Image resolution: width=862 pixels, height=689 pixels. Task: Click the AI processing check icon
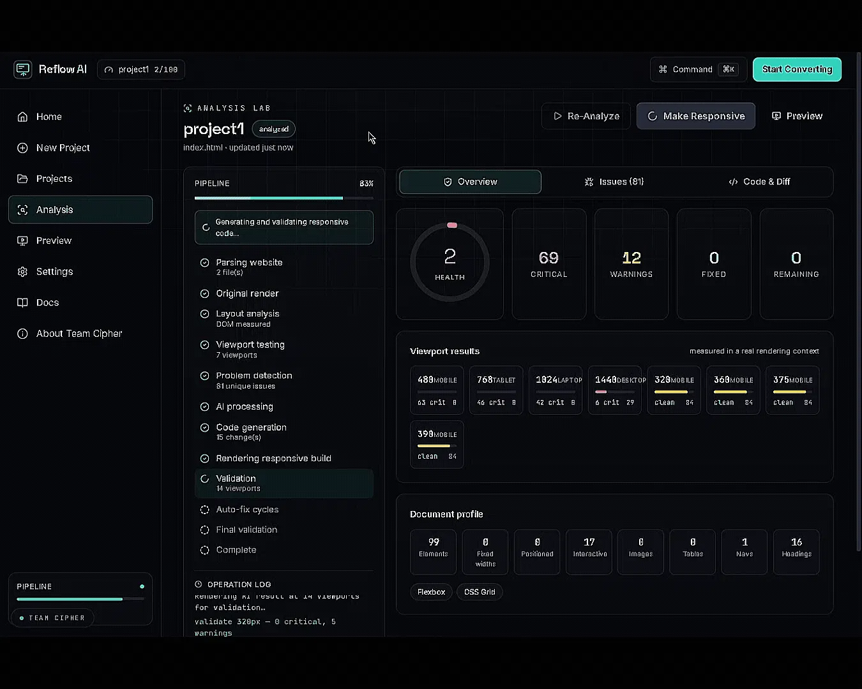tap(204, 407)
